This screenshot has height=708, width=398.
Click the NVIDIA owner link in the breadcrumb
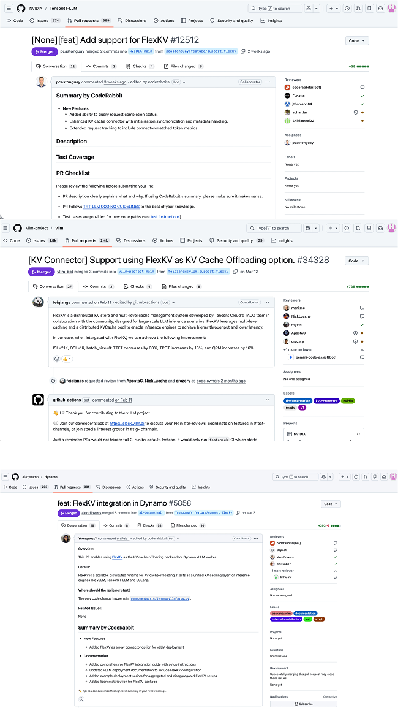[34, 8]
